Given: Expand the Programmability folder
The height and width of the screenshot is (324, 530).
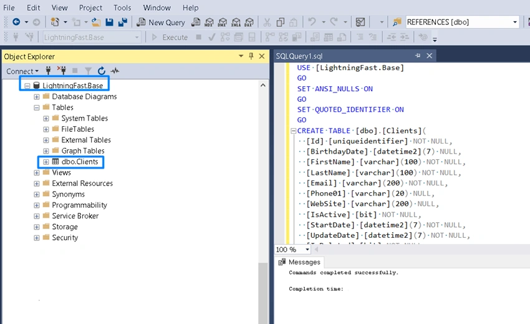Looking at the screenshot, I should (x=37, y=205).
